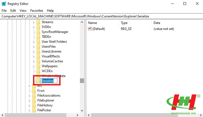Select the WCDEn key label
Viewport: 203px width, 117px height.
[x=47, y=71]
